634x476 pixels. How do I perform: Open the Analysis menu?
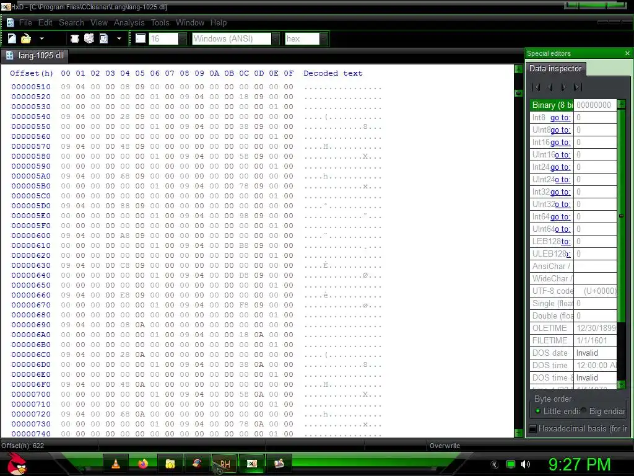tap(129, 23)
